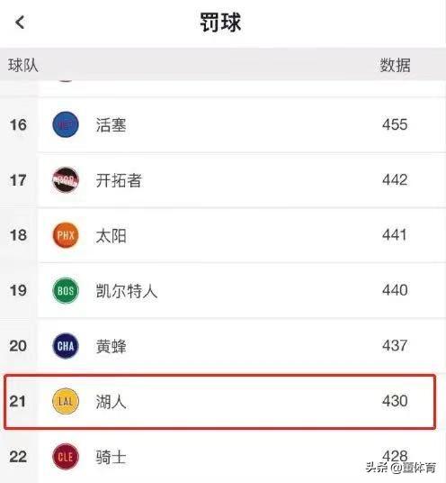Click the Pistons blue team logo

[x=66, y=124]
